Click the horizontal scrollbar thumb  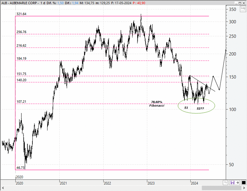click(222, 188)
